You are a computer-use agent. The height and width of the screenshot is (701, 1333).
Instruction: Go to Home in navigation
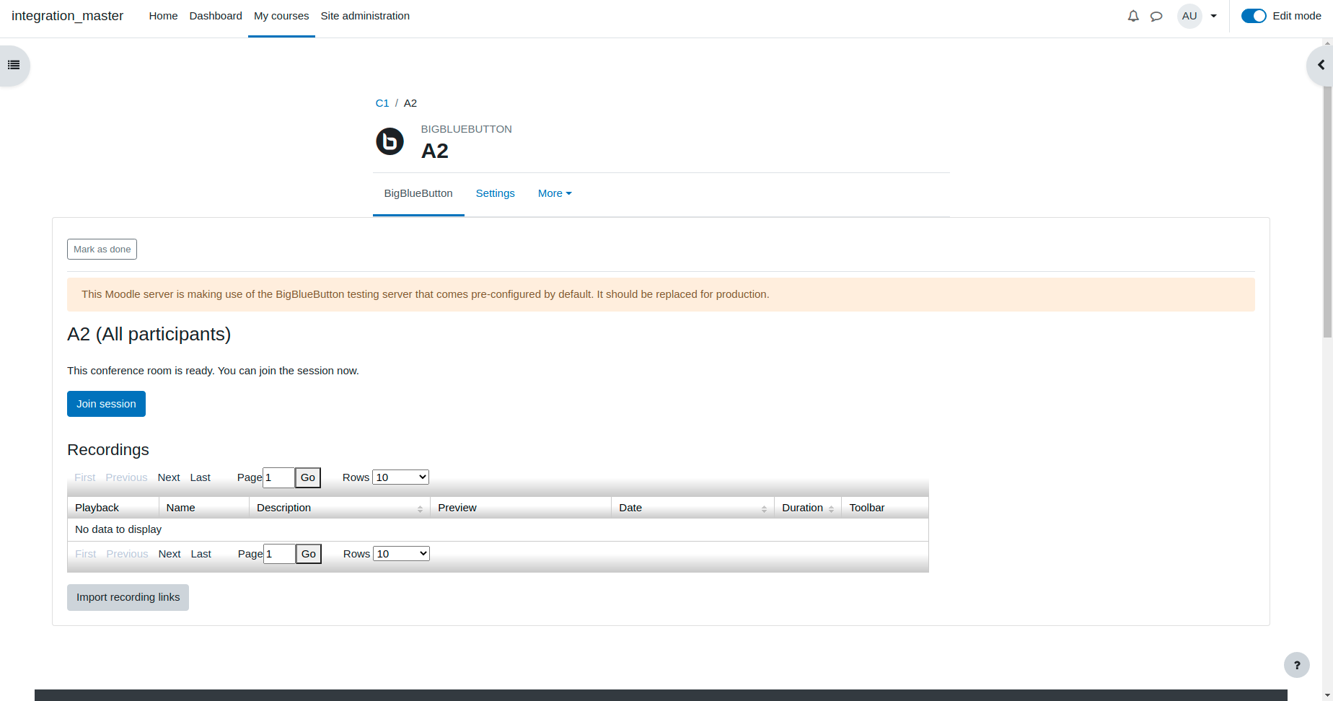pos(163,16)
